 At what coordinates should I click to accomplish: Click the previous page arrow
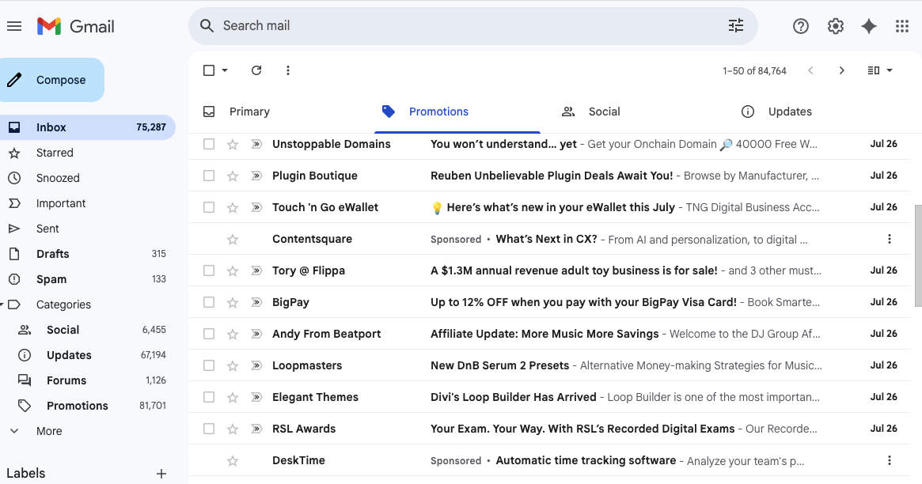click(x=810, y=70)
